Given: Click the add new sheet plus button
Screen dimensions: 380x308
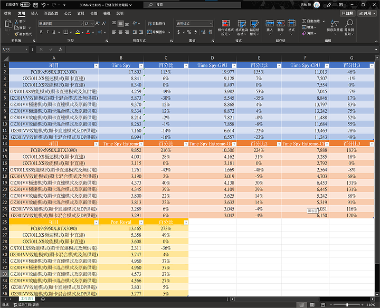Looking at the screenshot, I should (x=43, y=299).
